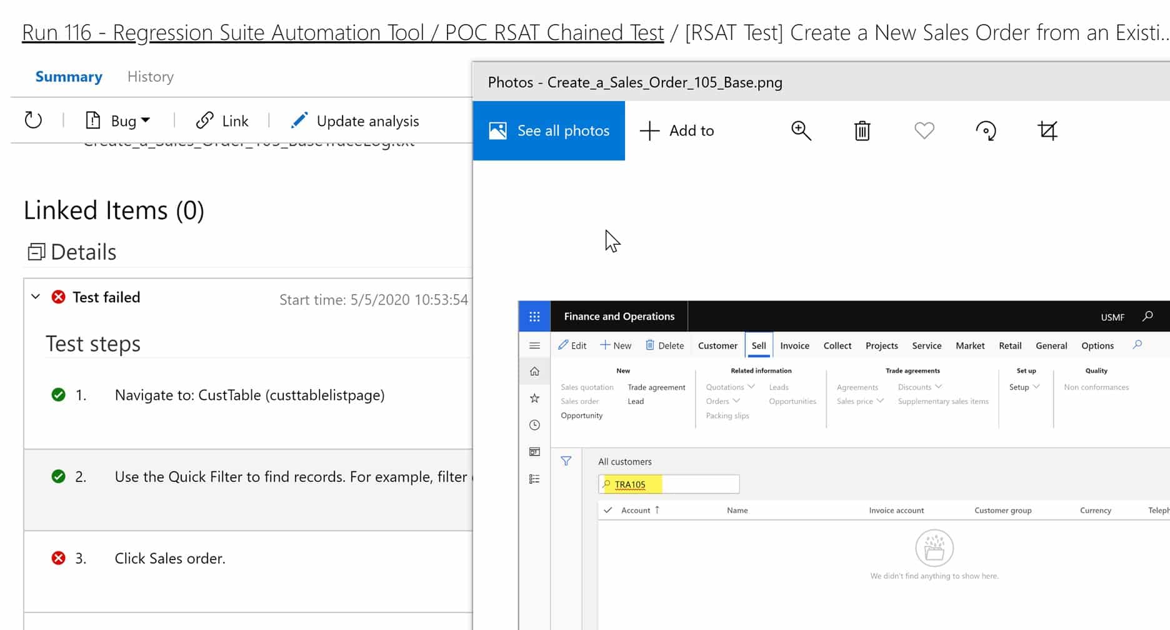The width and height of the screenshot is (1170, 630).
Task: Expand the Quotations dropdown
Action: coord(730,387)
